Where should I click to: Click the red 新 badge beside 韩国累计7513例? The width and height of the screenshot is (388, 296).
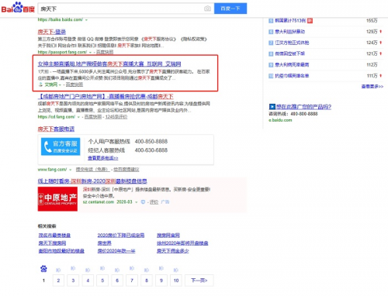310,20
